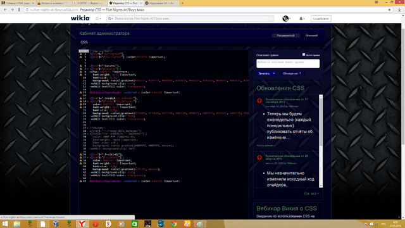Click the warning icon on line 45

tap(80, 181)
